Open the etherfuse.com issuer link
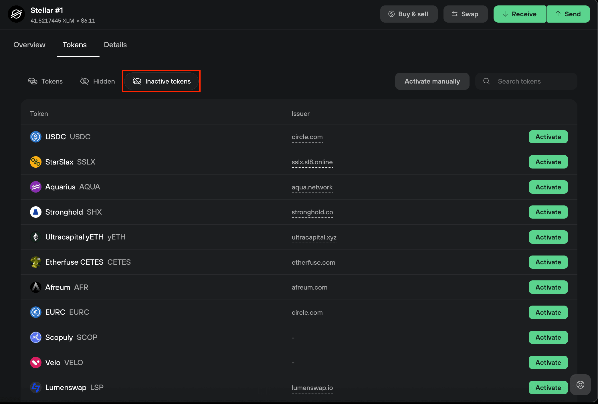This screenshot has width=598, height=404. point(313,262)
